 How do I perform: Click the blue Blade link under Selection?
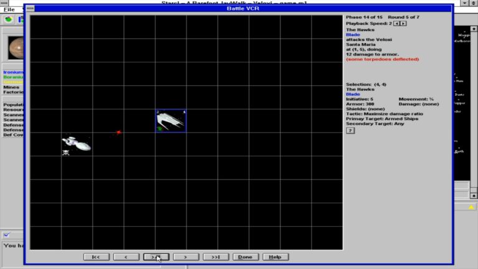(x=353, y=94)
